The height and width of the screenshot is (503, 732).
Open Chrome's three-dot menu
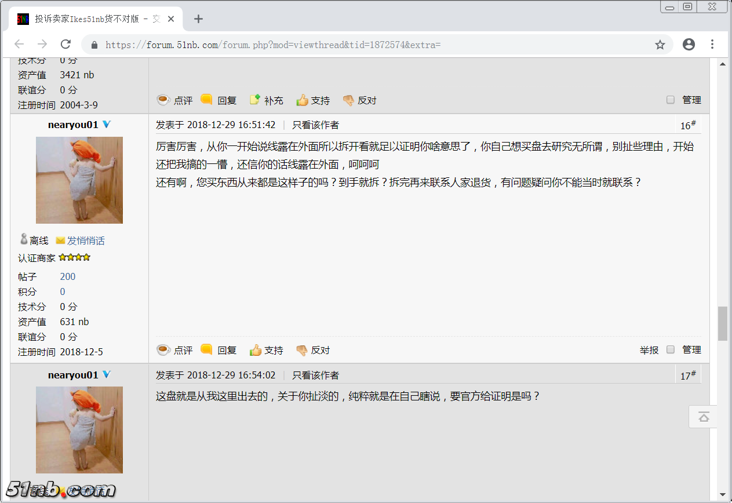coord(712,45)
